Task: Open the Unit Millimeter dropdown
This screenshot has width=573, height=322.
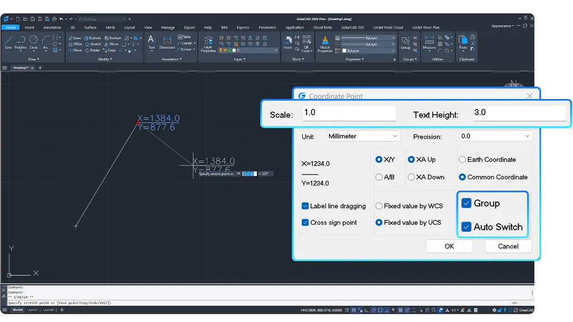Action: coord(363,136)
